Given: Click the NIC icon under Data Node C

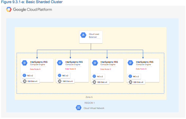Looking at the screenshot, I should click(x=94, y=76).
